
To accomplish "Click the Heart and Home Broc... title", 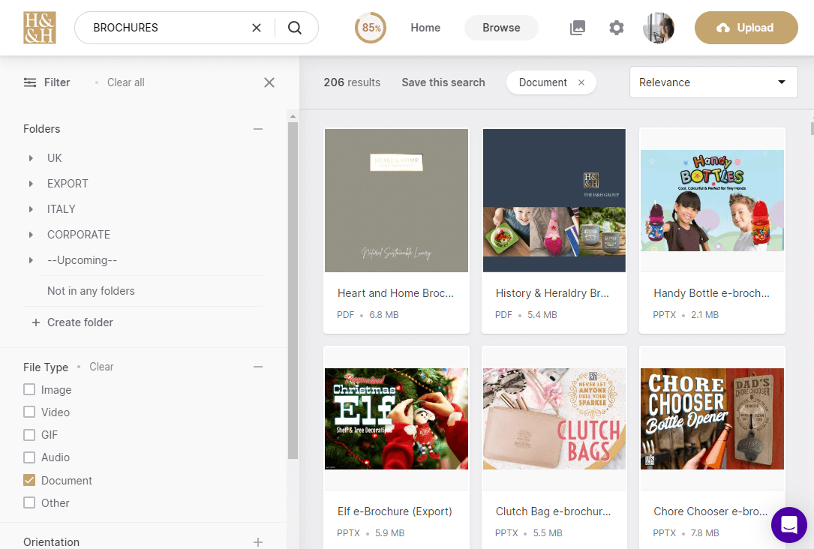I will (x=395, y=293).
